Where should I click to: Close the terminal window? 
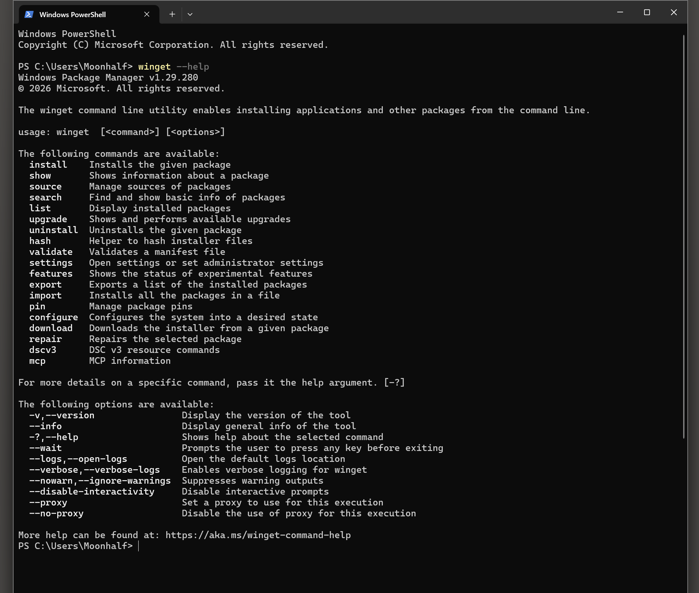coord(674,12)
